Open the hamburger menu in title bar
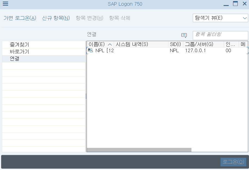The height and width of the screenshot is (170, 249). pos(5,4)
